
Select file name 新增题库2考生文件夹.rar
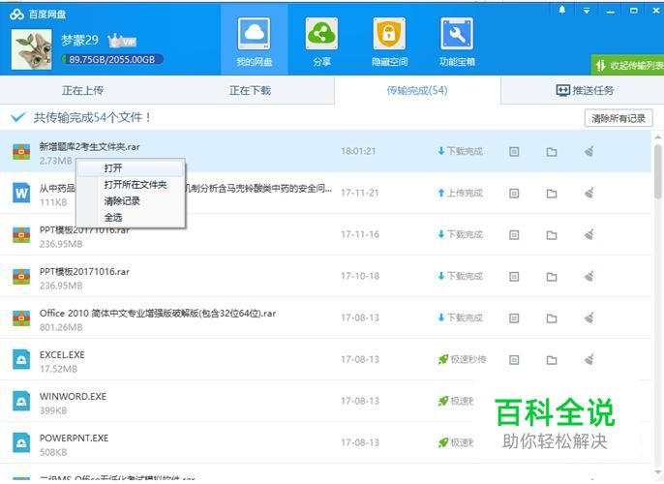click(x=89, y=146)
